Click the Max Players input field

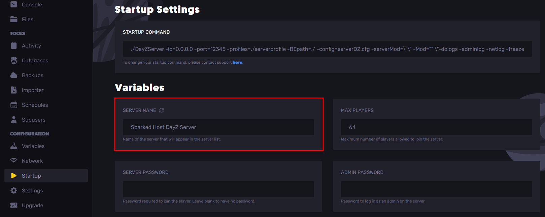pyautogui.click(x=437, y=127)
